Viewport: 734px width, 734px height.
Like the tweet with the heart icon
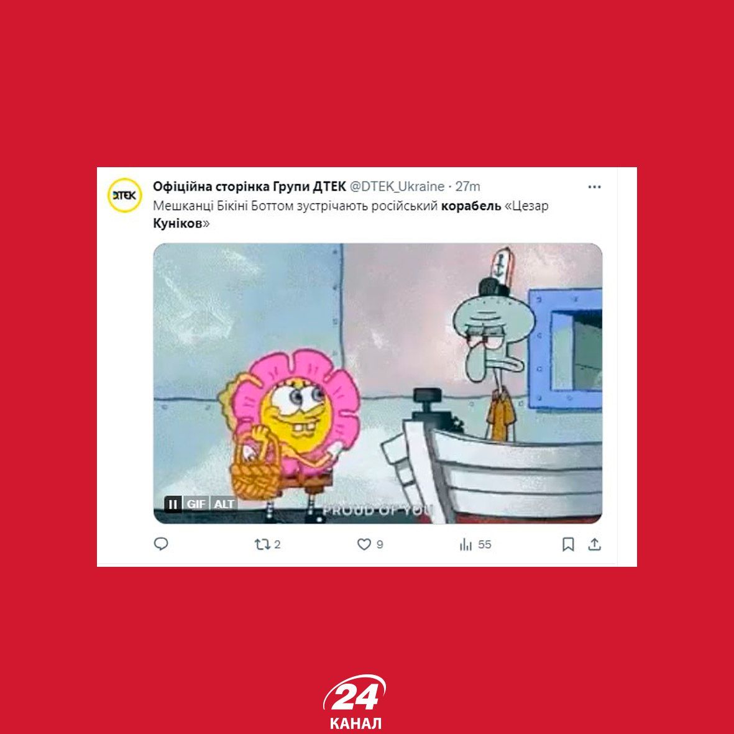[x=364, y=544]
